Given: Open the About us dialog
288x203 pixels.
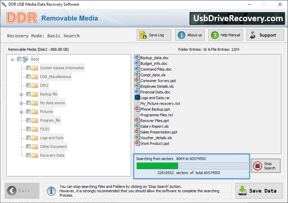Looking at the screenshot, I should click(x=190, y=35).
